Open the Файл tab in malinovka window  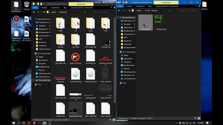click(35, 8)
